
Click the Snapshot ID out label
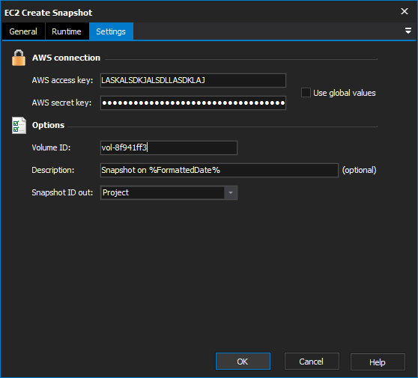(x=62, y=192)
